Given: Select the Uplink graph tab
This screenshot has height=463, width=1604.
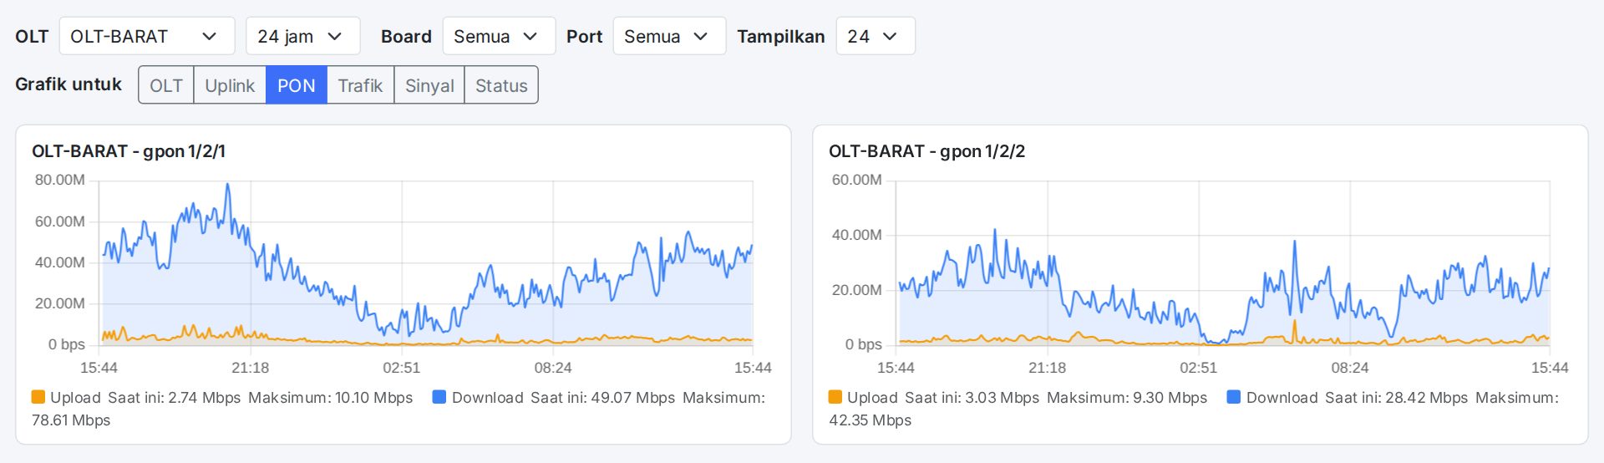Looking at the screenshot, I should 230,85.
